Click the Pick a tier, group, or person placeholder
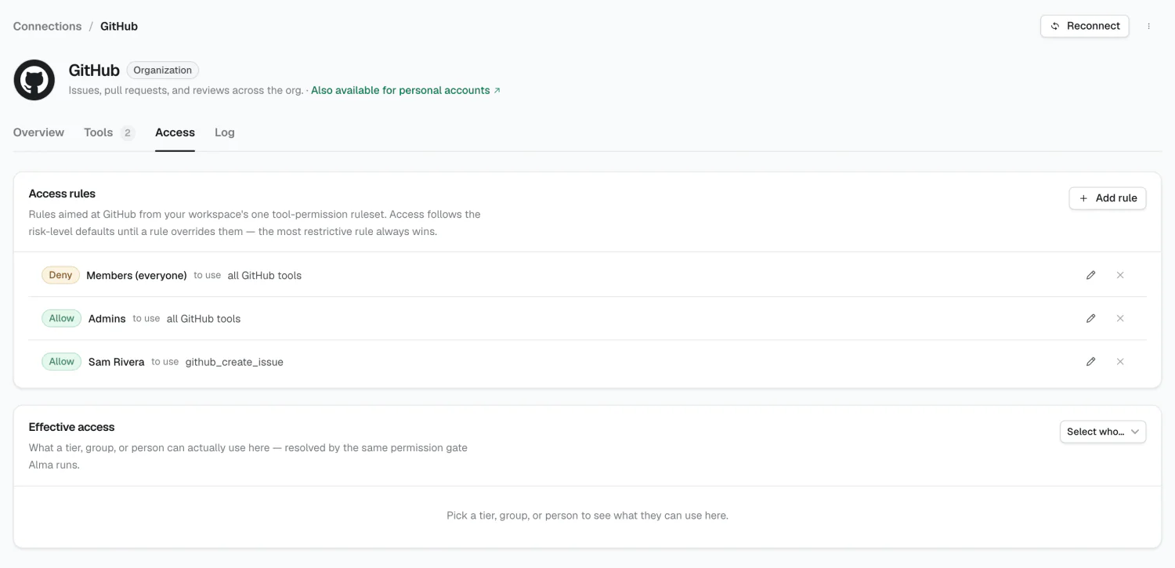This screenshot has width=1175, height=568. tap(587, 516)
